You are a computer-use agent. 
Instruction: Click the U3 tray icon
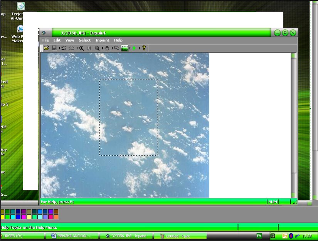click(x=285, y=236)
